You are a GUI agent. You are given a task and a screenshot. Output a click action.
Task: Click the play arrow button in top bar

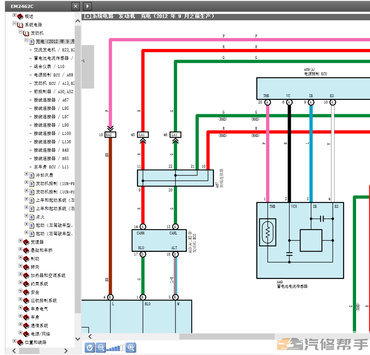point(88,6)
